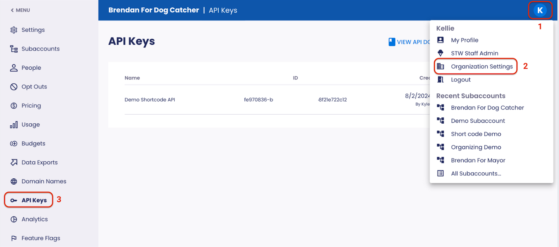This screenshot has height=247, width=559.
Task: Click the 8f21e722c12 ID fragment
Action: click(x=332, y=100)
